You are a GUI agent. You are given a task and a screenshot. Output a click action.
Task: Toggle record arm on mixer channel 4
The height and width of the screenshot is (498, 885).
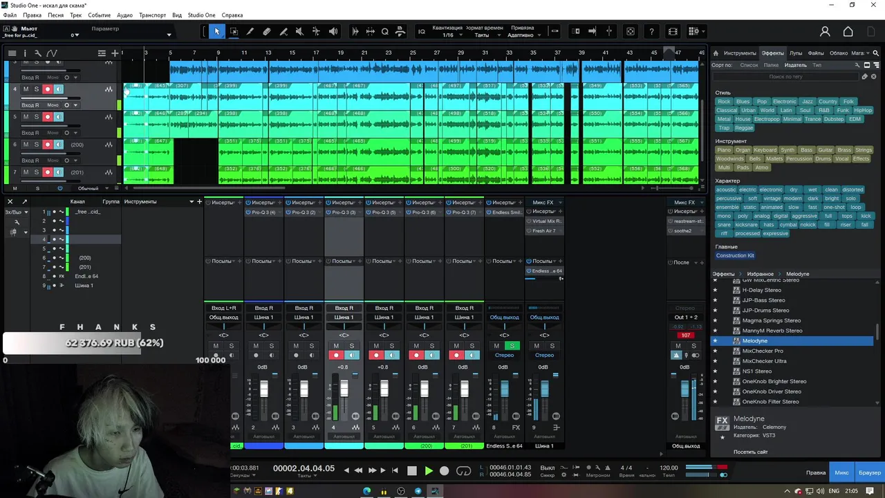tap(336, 356)
